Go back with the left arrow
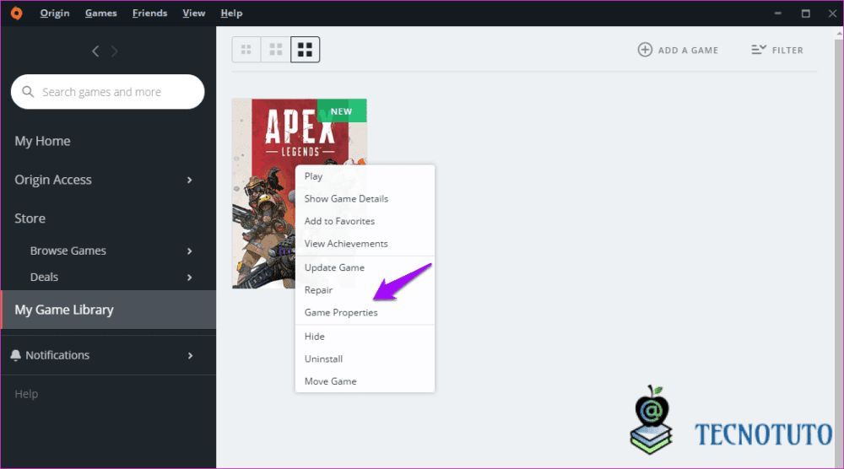 coord(95,51)
